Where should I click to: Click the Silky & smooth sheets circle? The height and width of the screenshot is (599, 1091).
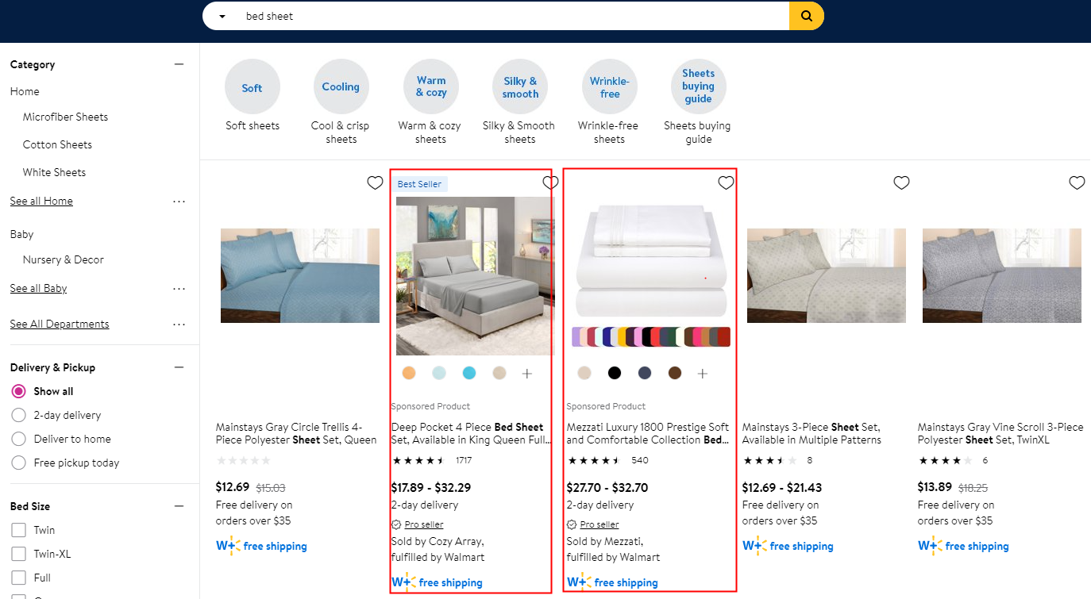click(x=519, y=86)
